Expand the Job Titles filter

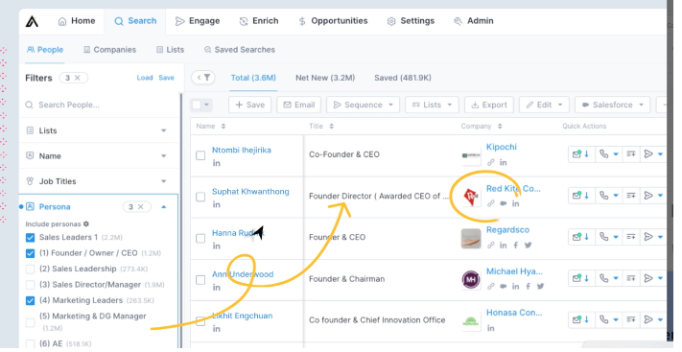(x=97, y=181)
